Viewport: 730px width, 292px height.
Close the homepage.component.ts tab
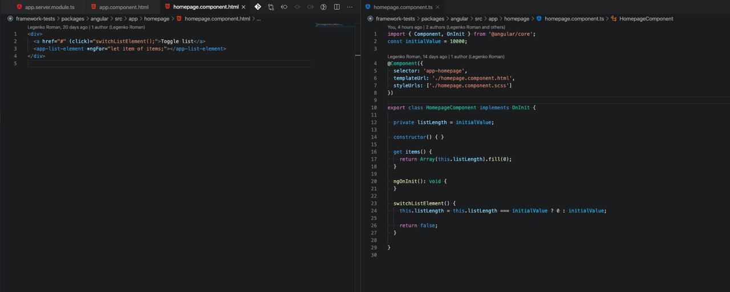pos(436,7)
